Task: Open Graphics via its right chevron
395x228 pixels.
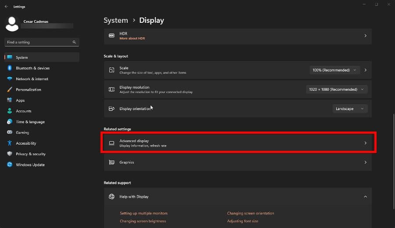Action: pos(365,162)
